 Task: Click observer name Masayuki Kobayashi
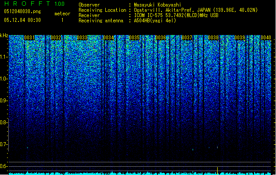tap(158, 5)
